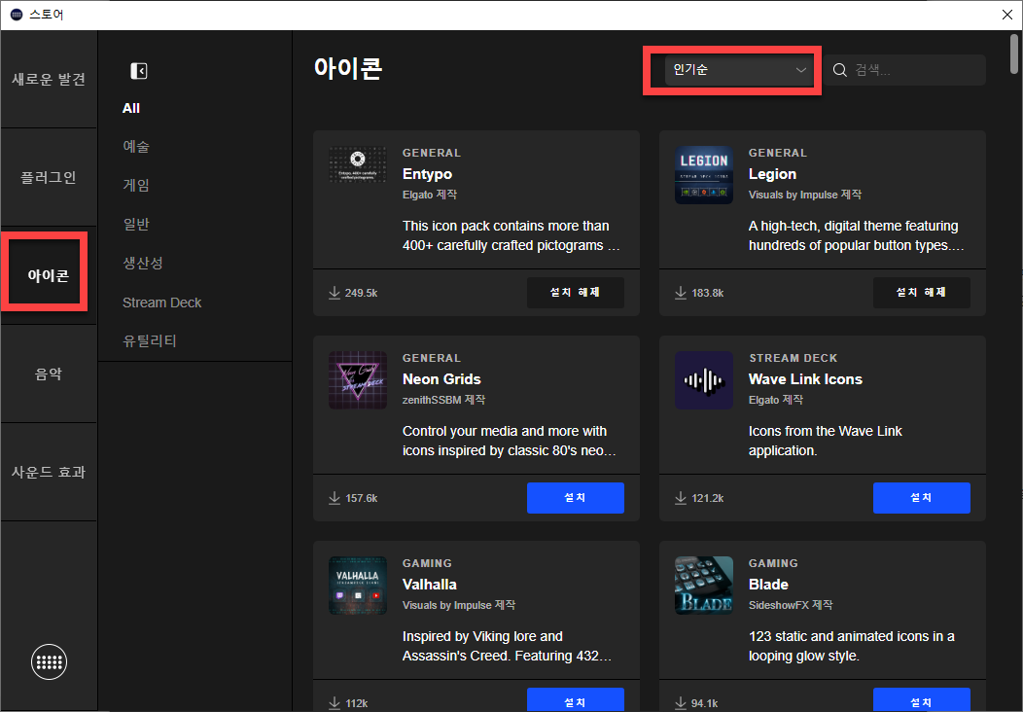Click the vertical scrollbar thumb
This screenshot has height=712, width=1023.
coord(1014,53)
